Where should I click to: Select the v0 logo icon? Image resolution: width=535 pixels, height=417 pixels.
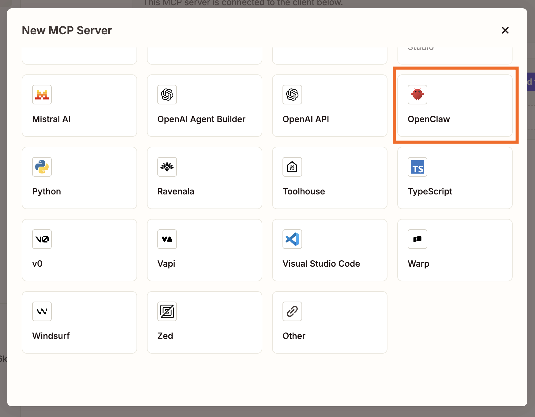[x=42, y=239]
